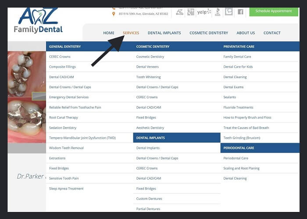This screenshot has width=307, height=219.
Task: Open the ABOUT US nav item
Action: click(246, 33)
